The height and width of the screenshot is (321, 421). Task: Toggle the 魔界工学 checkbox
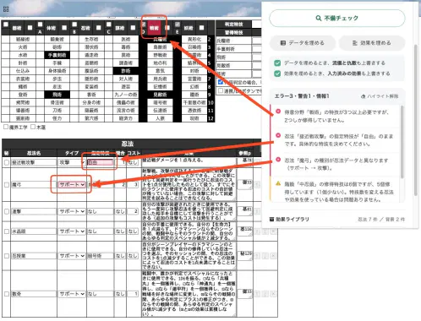pyautogui.click(x=6, y=127)
